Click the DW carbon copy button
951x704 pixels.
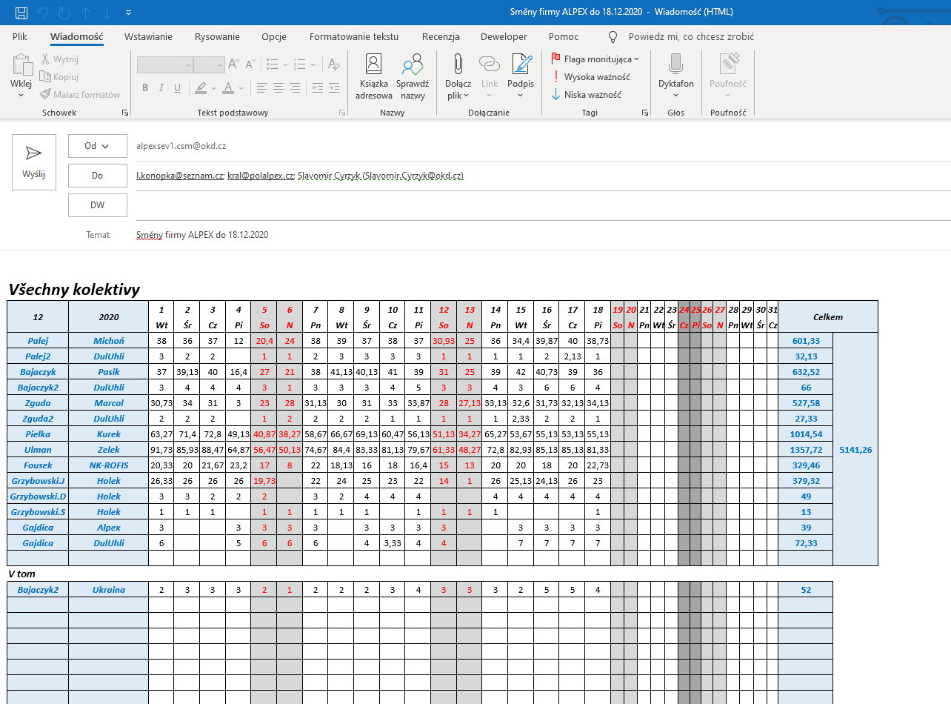(97, 205)
